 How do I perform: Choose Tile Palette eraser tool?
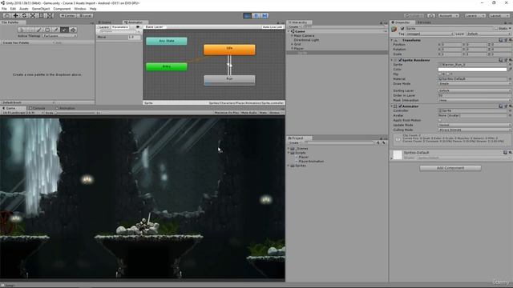coord(64,30)
